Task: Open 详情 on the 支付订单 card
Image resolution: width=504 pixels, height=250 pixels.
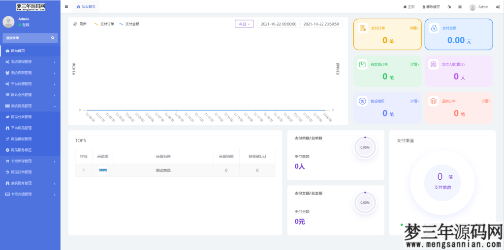Action: (x=414, y=28)
